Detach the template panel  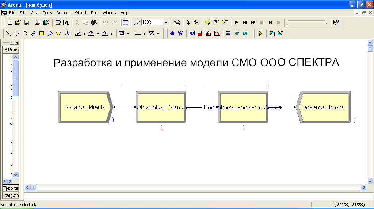pyautogui.click(x=46, y=22)
